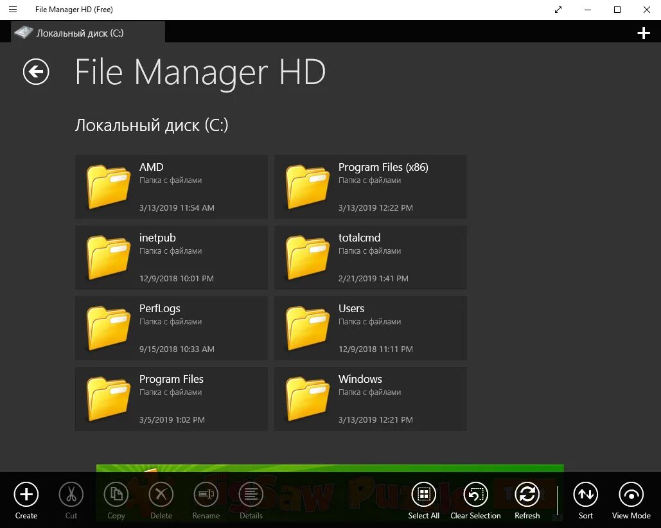This screenshot has width=661, height=528.
Task: Open Details icon in bottom bar
Action: click(251, 495)
